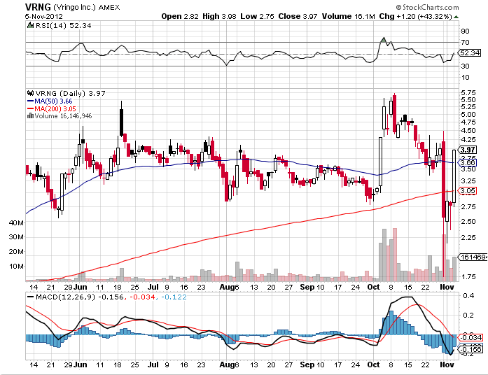Click the 'MACD(12,26,9) -0.156' legend text

[x=80, y=297]
